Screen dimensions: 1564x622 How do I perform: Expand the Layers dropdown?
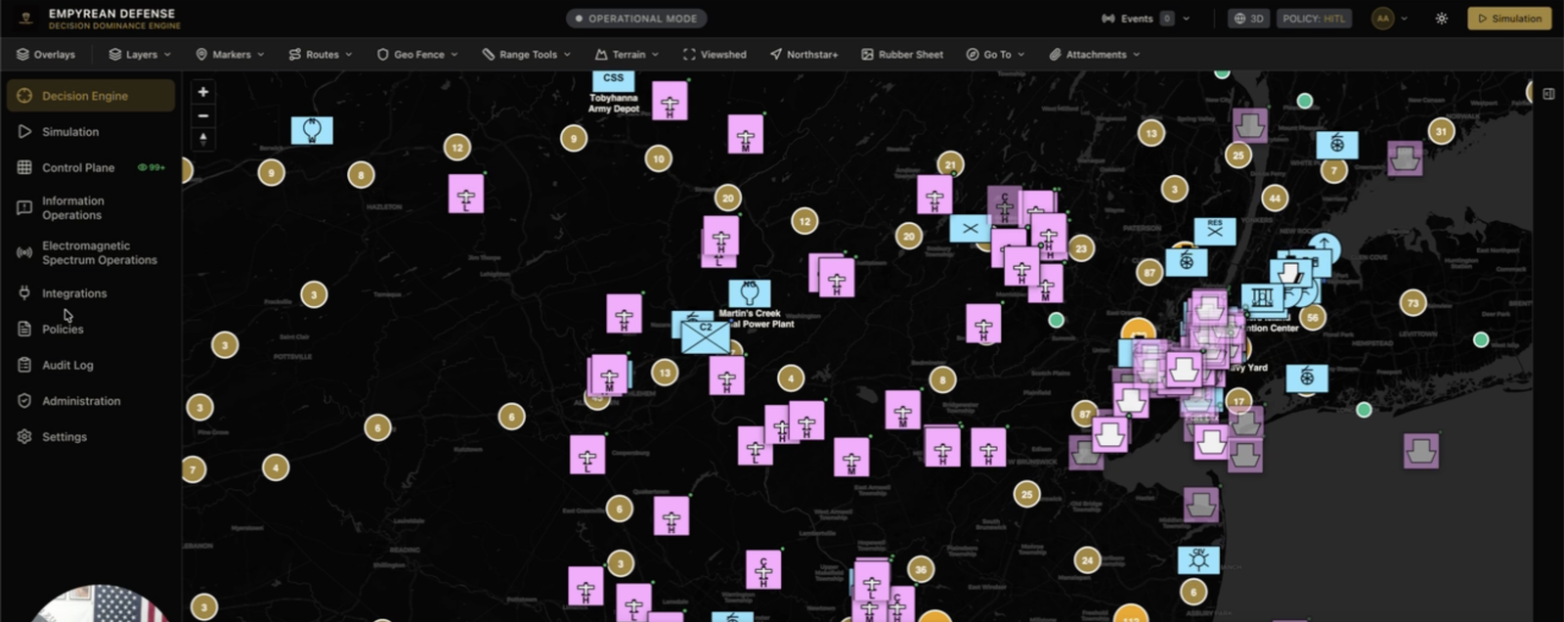pos(140,55)
